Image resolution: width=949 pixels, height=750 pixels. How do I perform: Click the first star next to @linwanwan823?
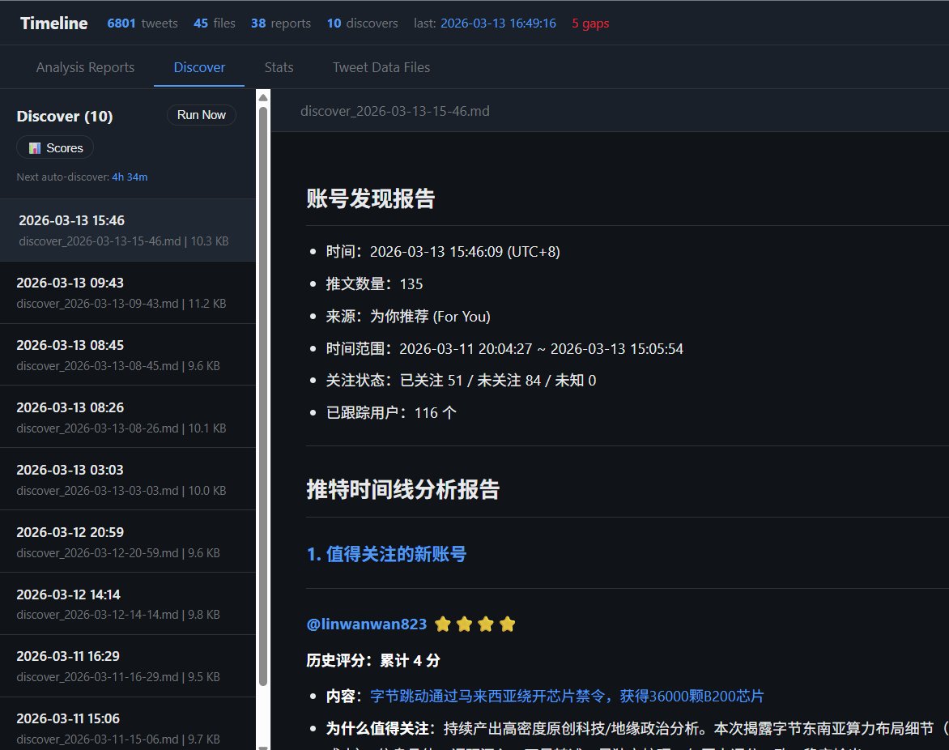pos(443,624)
